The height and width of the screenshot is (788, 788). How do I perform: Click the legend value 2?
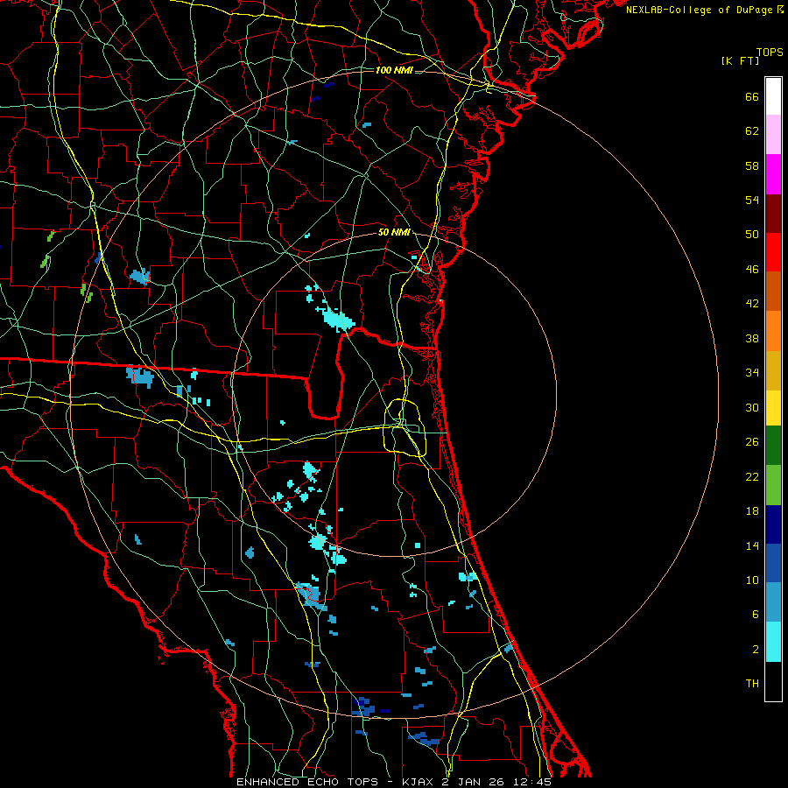(x=756, y=650)
